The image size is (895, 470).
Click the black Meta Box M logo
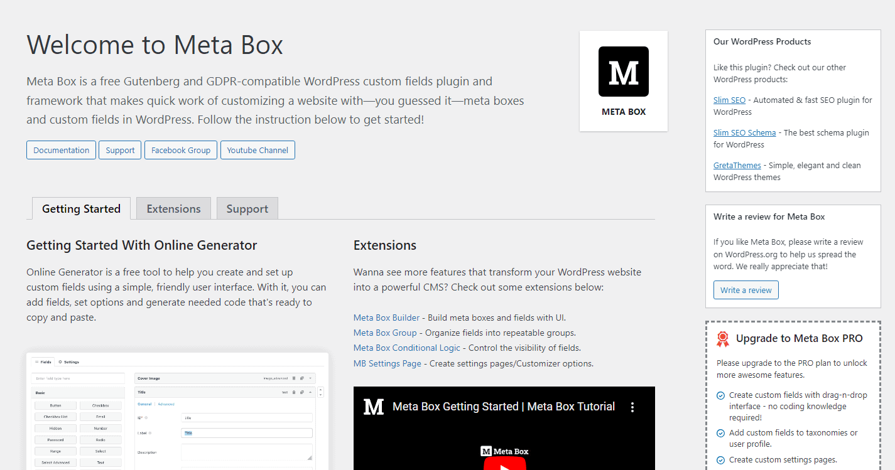(x=623, y=72)
